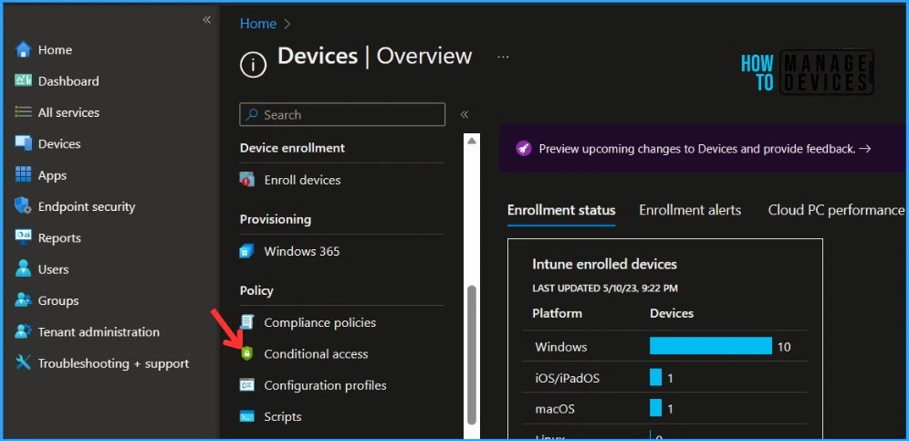Click the Endpoint security shield icon
Image resolution: width=909 pixels, height=441 pixels.
[23, 206]
